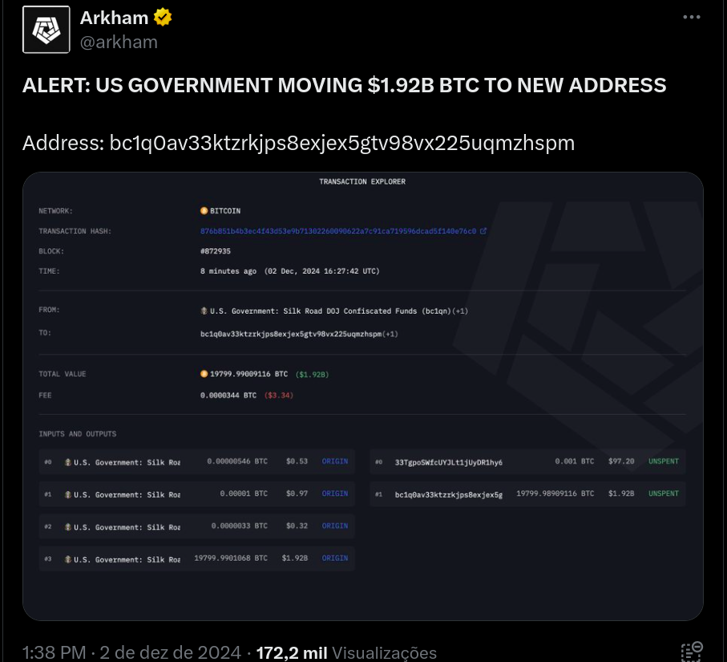The width and height of the screenshot is (727, 662).
Task: Expand the (+1) next to FROM address
Action: pos(460,311)
